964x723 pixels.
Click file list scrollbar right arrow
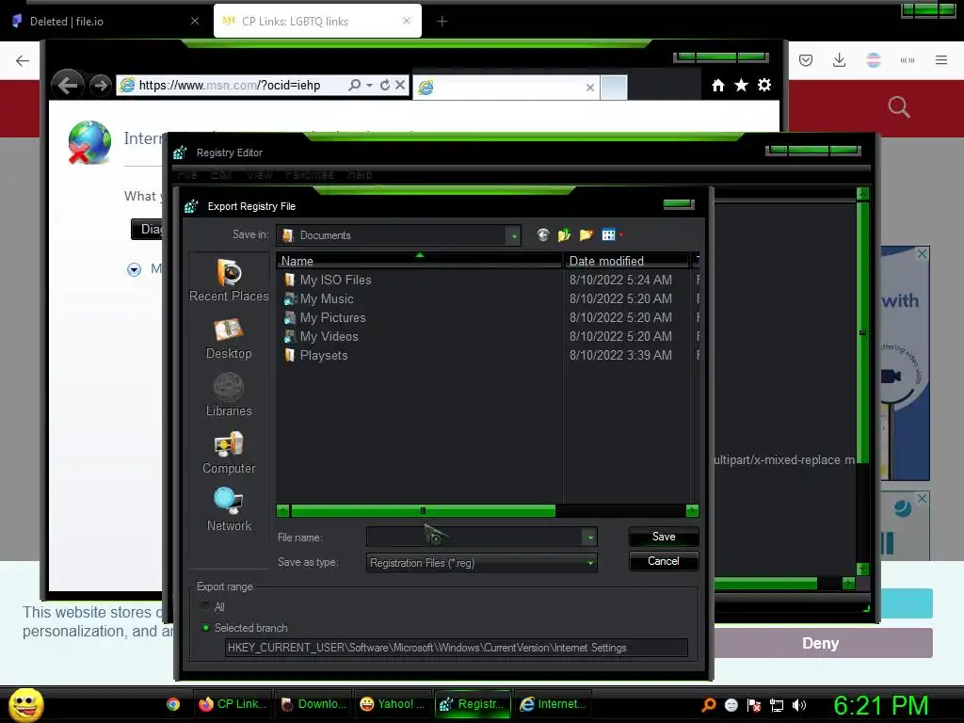coord(692,510)
